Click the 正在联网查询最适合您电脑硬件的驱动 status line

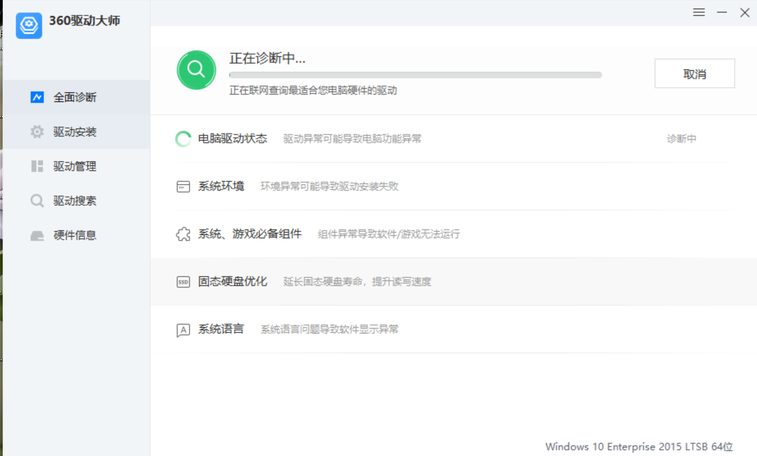(313, 91)
